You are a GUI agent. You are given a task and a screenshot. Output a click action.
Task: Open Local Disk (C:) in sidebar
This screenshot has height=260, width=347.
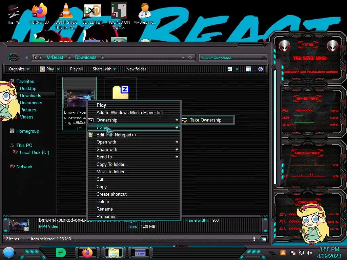click(34, 152)
